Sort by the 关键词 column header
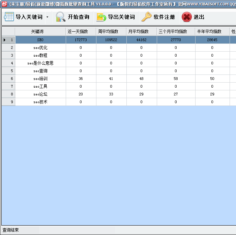Viewport: 236px width, 235px height. 40,31
